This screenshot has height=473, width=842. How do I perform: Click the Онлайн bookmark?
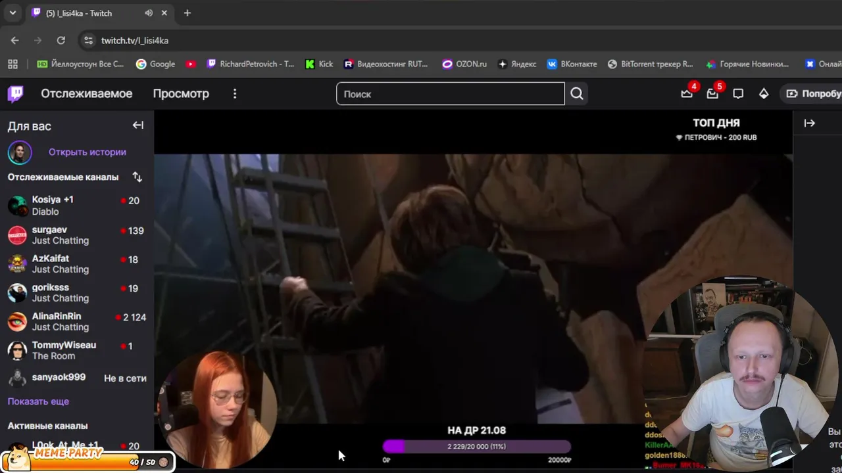tap(824, 64)
